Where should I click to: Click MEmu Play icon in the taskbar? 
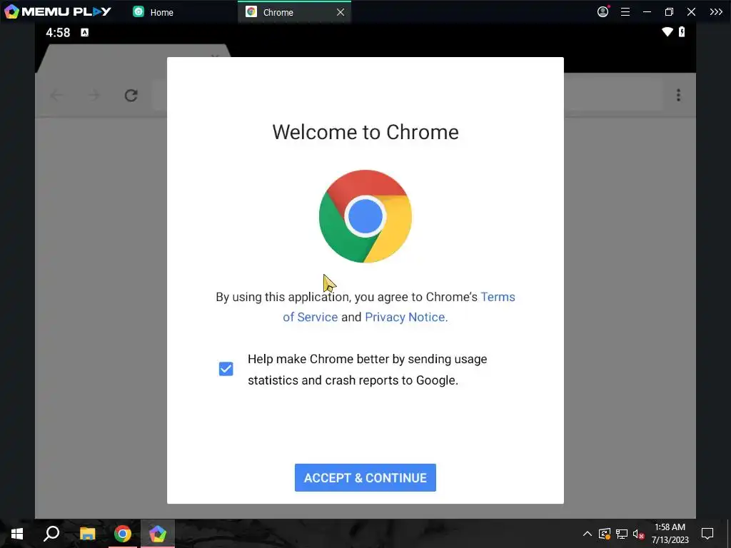(x=158, y=534)
